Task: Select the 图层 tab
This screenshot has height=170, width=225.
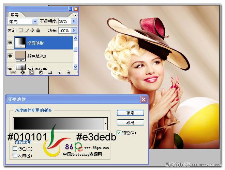Action: [x=14, y=15]
